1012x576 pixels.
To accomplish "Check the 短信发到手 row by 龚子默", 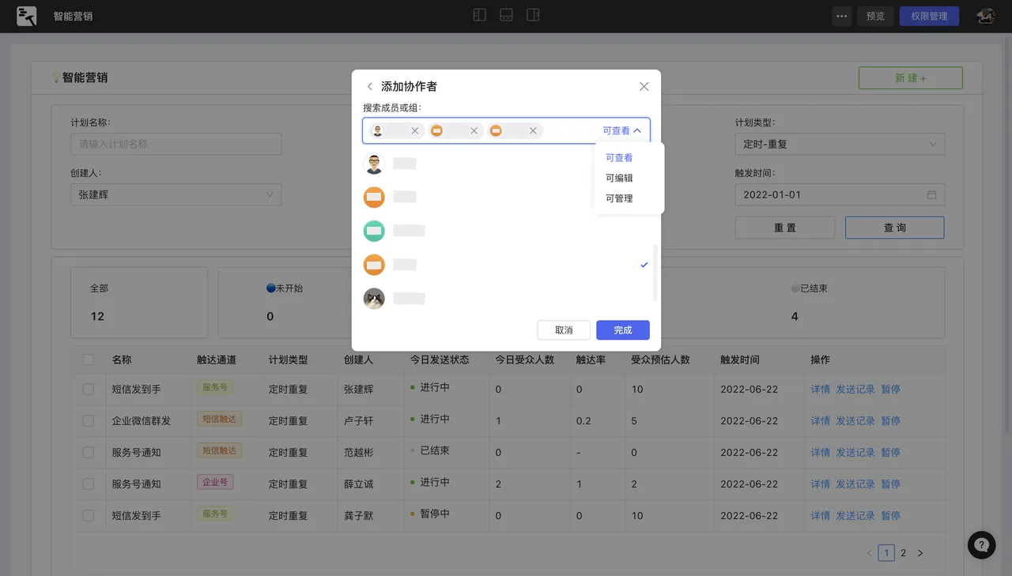I will 88,516.
